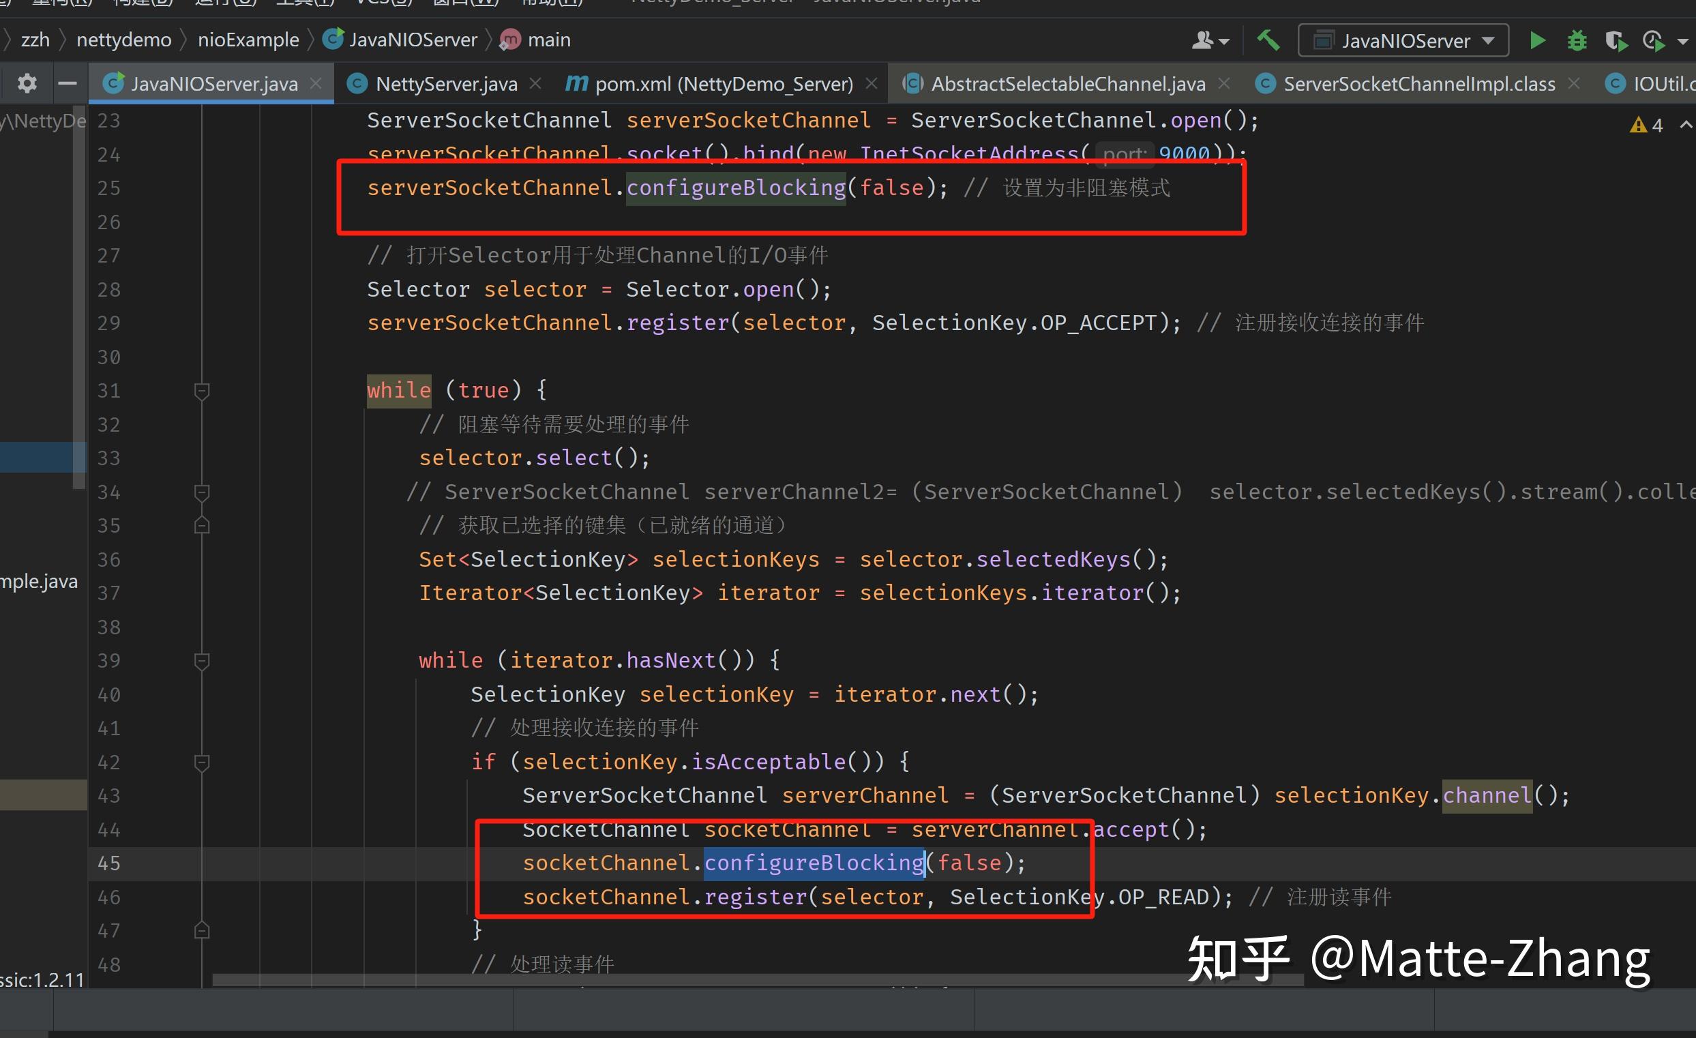This screenshot has width=1696, height=1038.
Task: Toggle the fold end marker at line 47
Action: (202, 931)
